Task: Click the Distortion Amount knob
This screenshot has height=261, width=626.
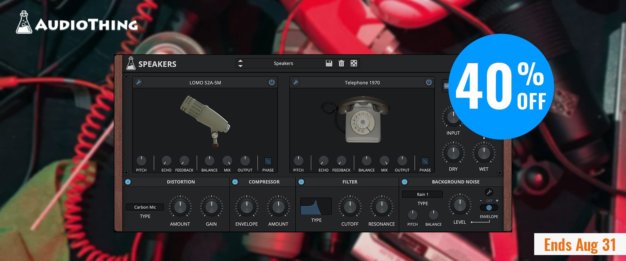Action: (180, 207)
